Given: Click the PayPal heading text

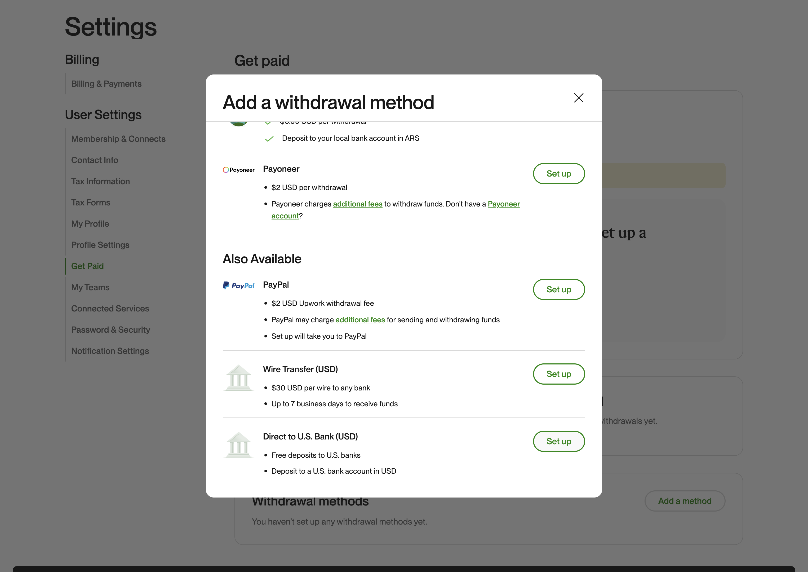Looking at the screenshot, I should (x=276, y=285).
